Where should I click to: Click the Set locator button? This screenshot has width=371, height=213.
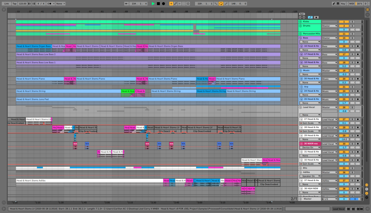[302, 14]
